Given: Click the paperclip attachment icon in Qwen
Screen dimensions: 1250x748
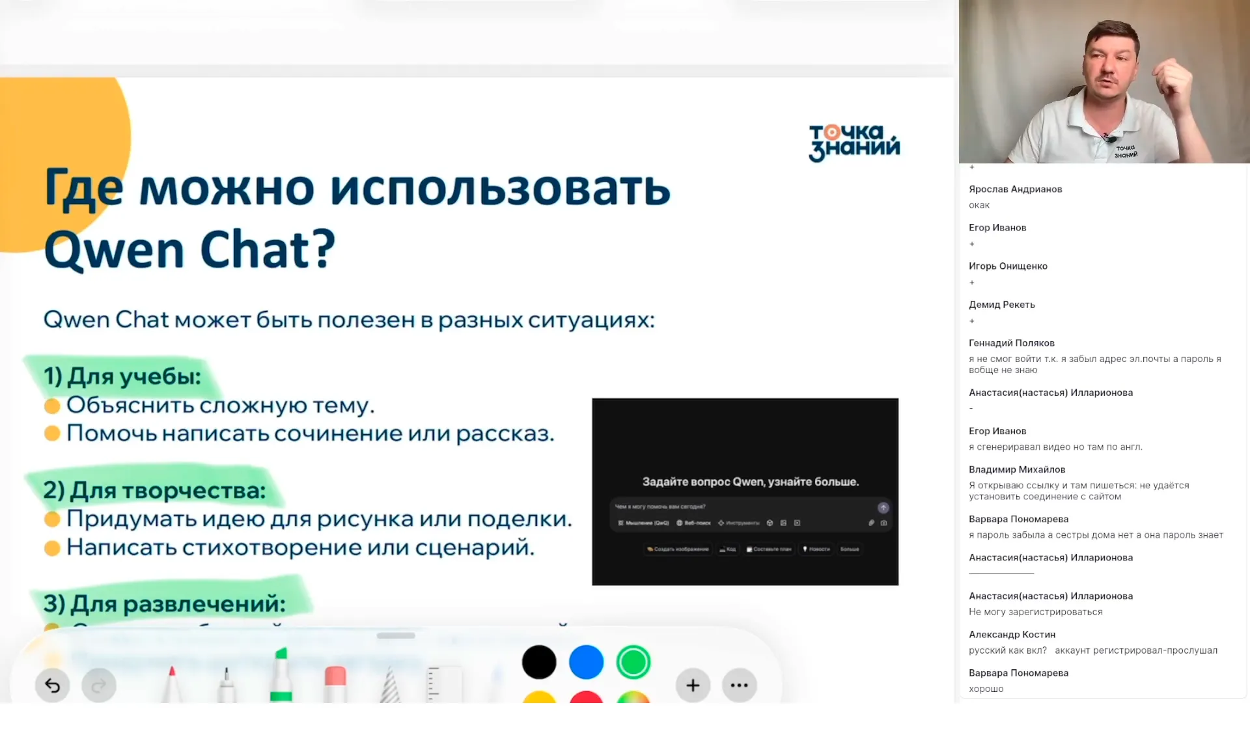Looking at the screenshot, I should click(871, 523).
